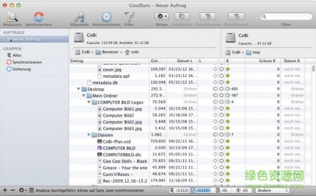Open the Allgemein settings wrench icon

(x=80, y=17)
